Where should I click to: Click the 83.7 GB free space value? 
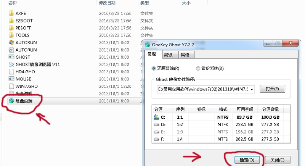point(244,117)
